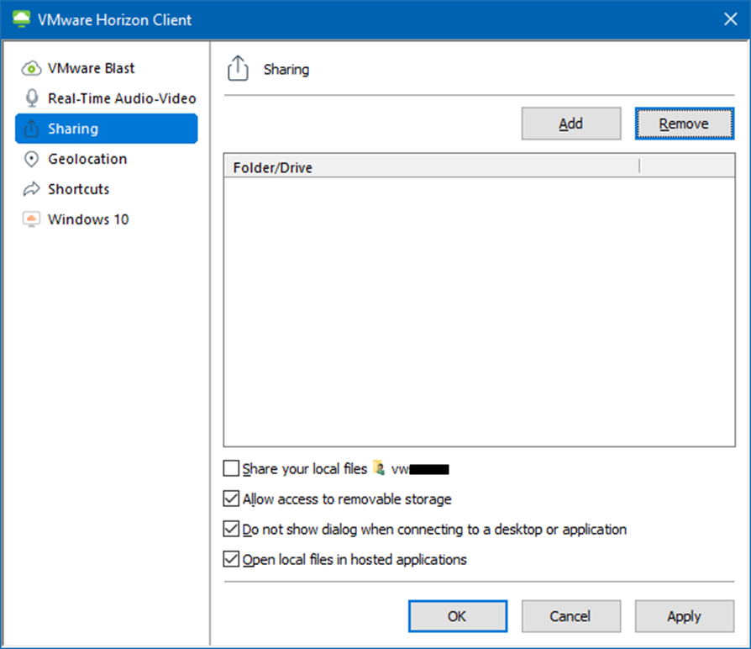Screen dimensions: 751x649
Task: Click the Remove button
Action: pos(684,124)
